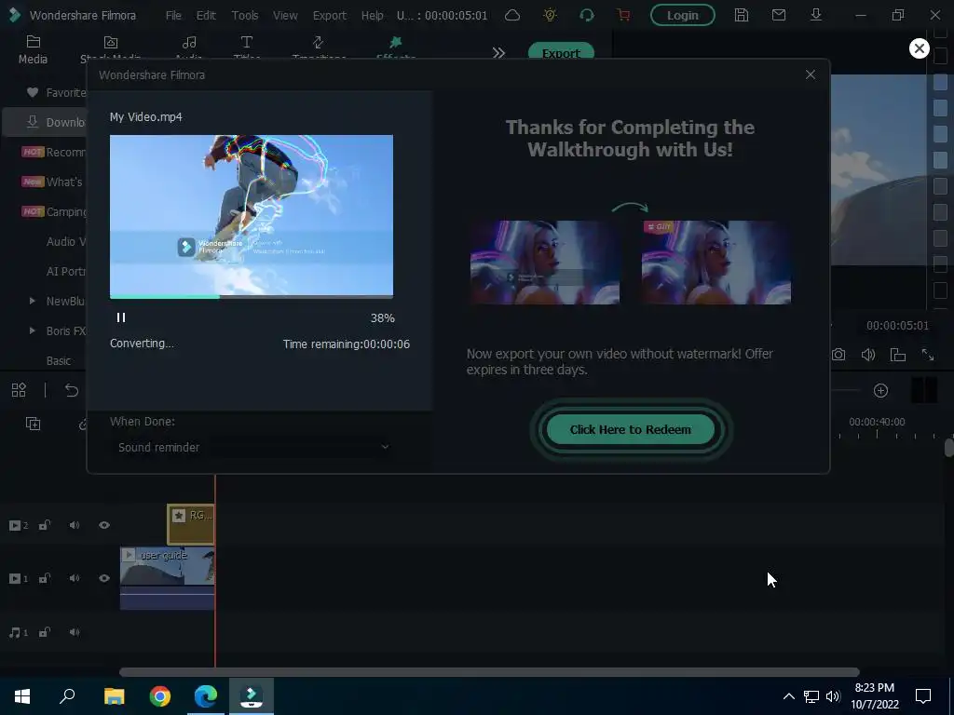Pause the video conversion
The image size is (954, 715).
pos(120,317)
